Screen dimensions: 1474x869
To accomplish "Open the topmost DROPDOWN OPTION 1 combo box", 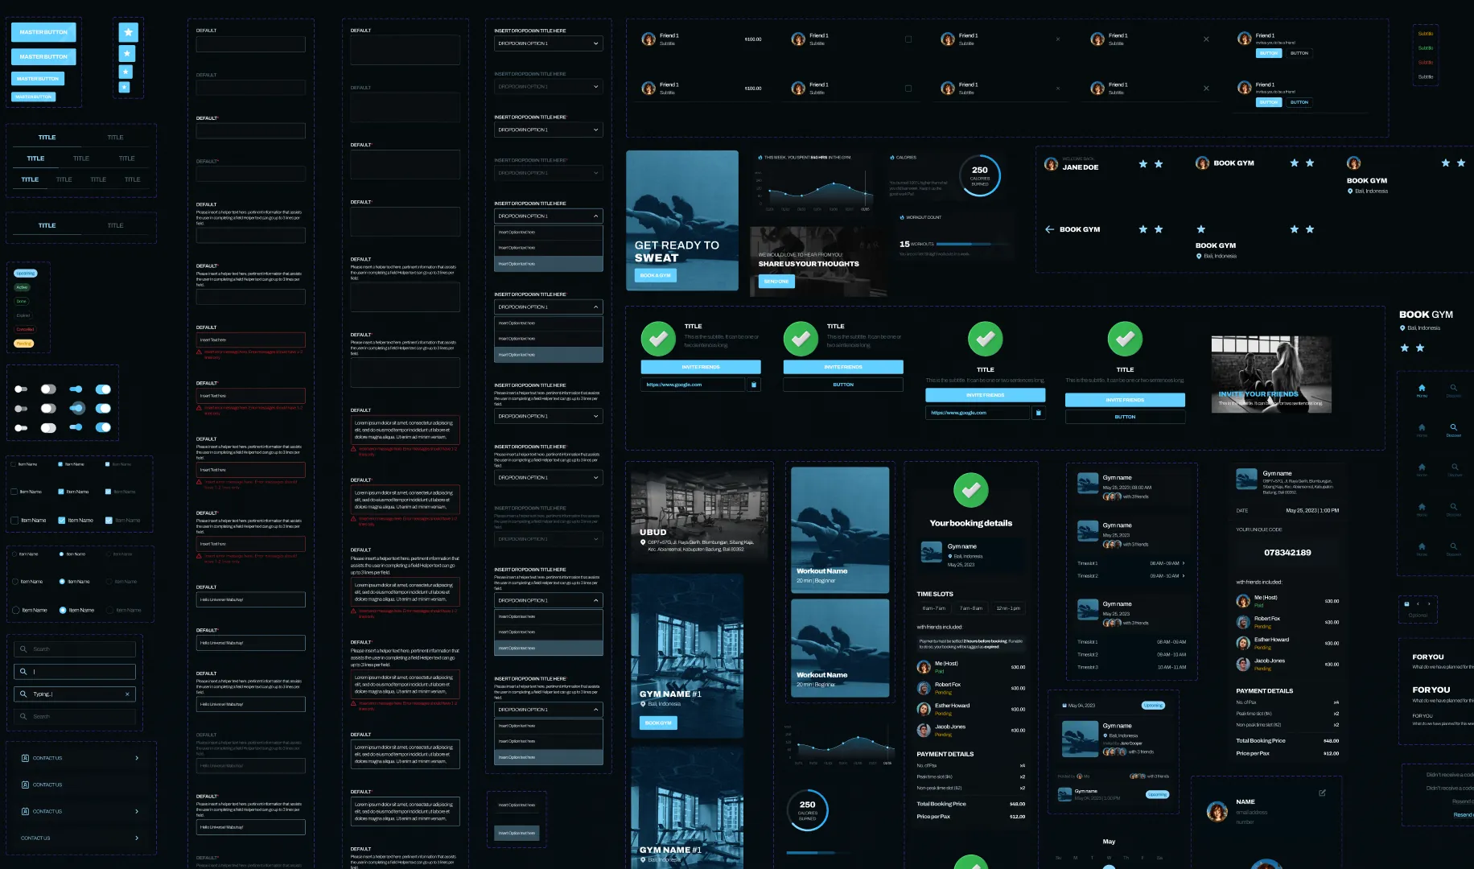I will pyautogui.click(x=548, y=43).
